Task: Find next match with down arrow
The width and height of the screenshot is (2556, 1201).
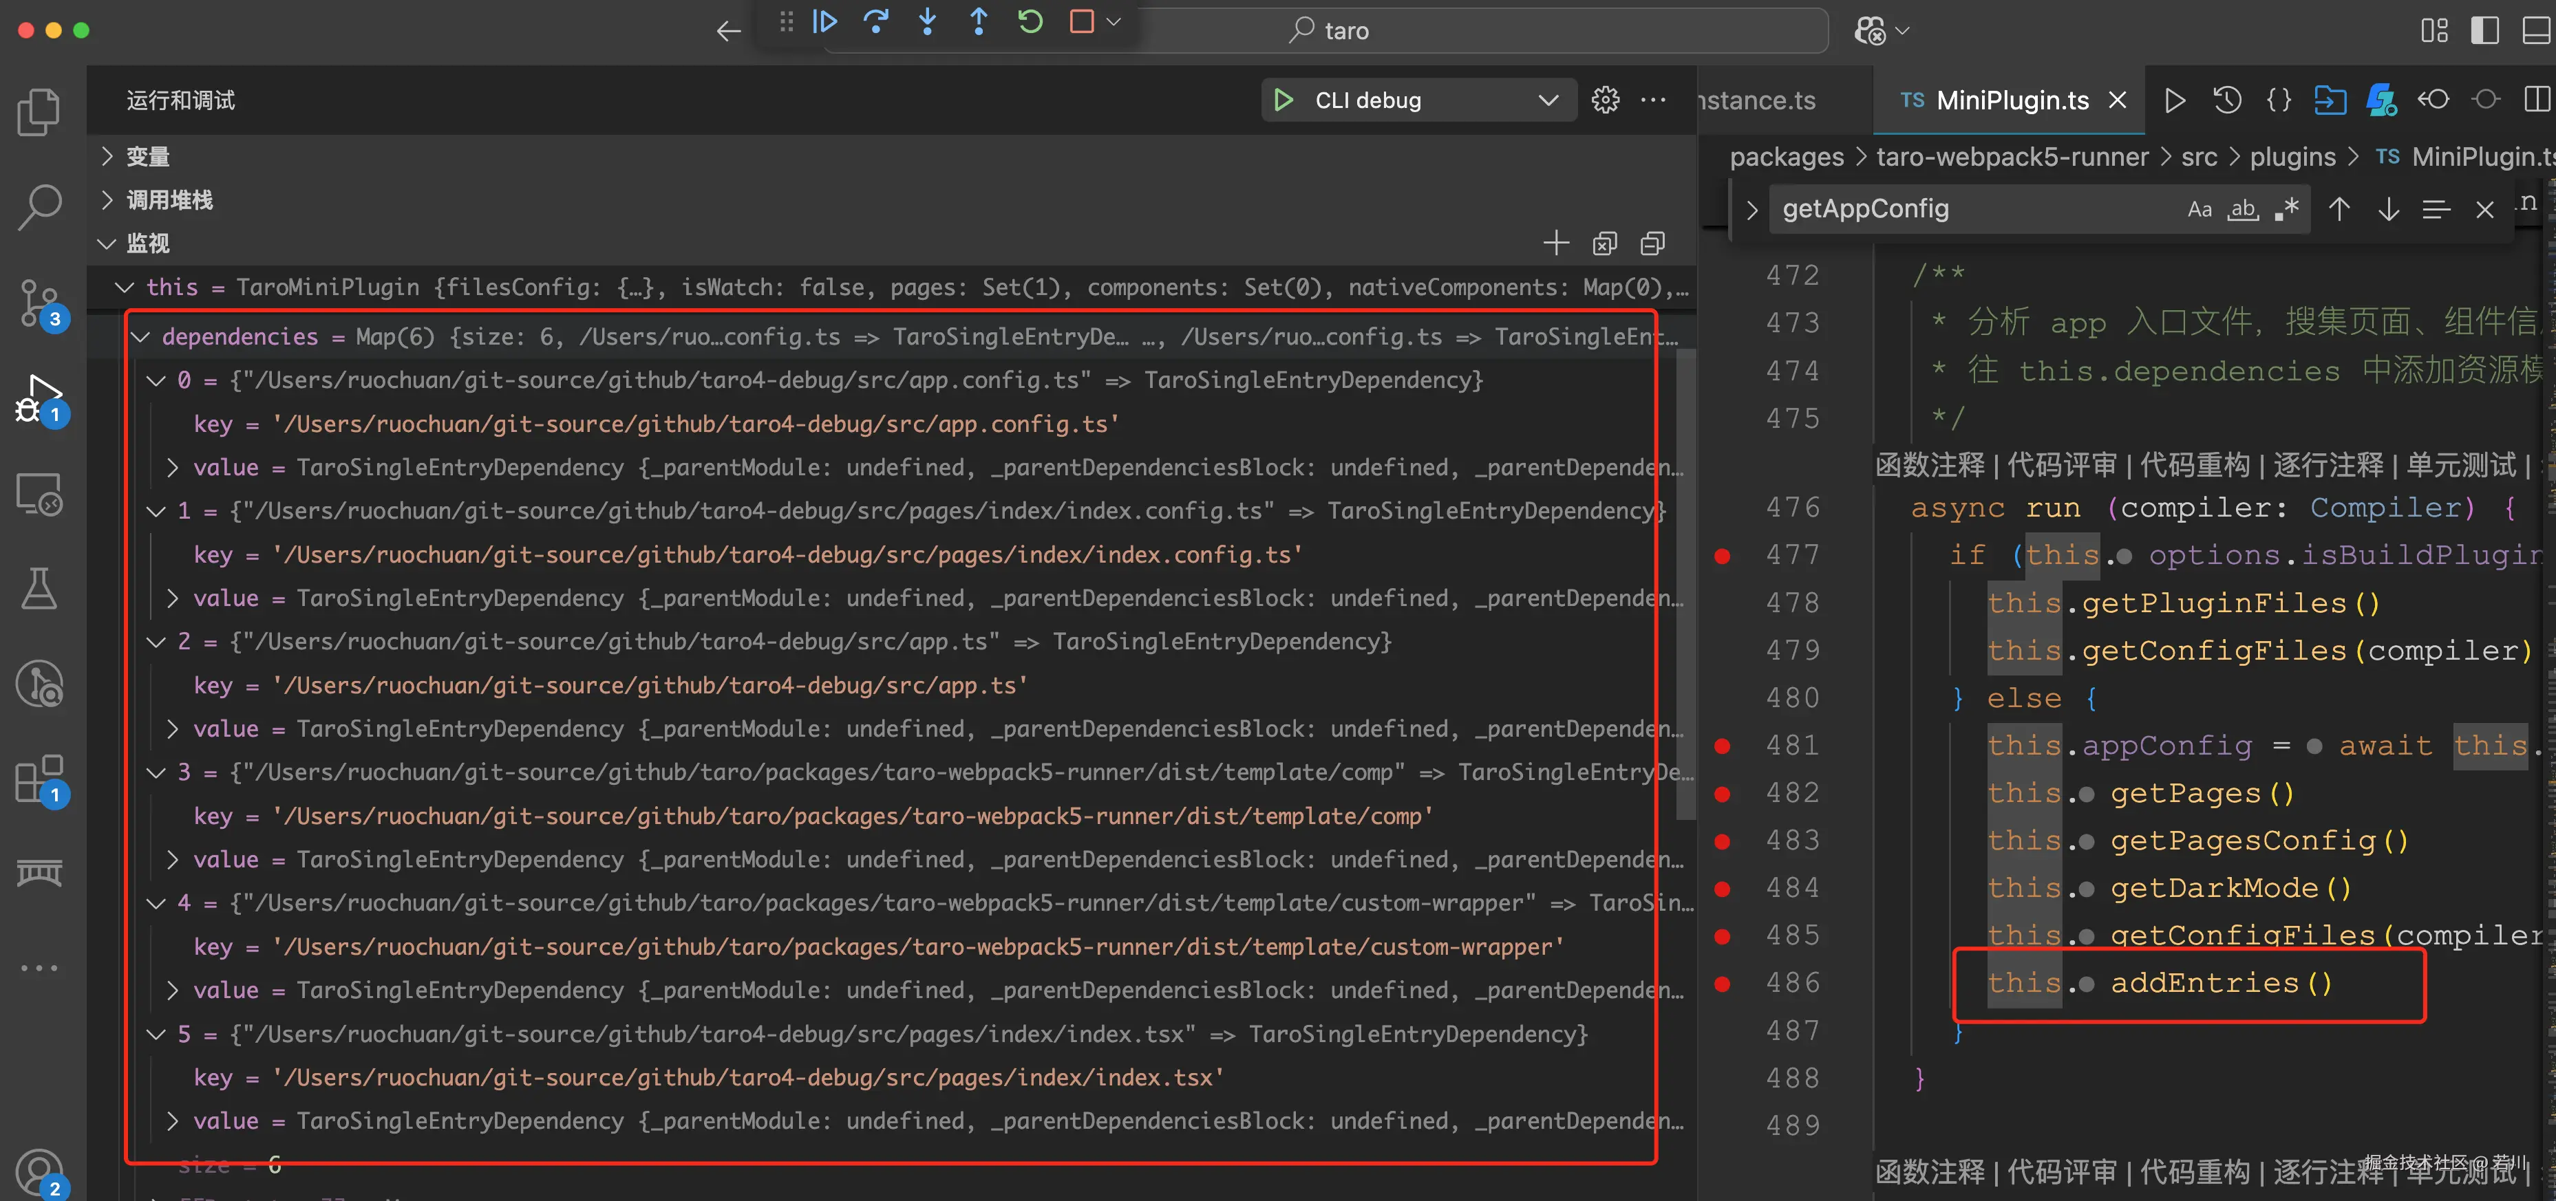Action: coord(2388,208)
